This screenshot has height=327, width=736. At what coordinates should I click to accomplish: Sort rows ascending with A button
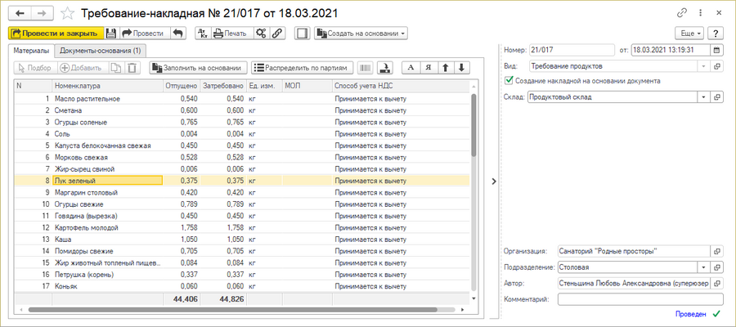[412, 68]
